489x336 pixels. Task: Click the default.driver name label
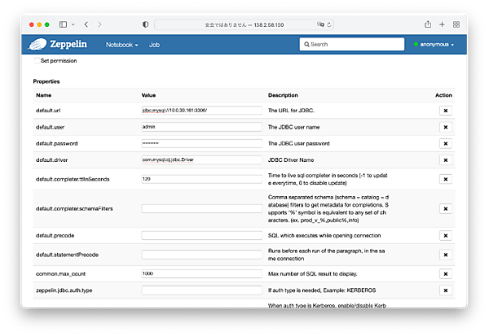point(52,160)
